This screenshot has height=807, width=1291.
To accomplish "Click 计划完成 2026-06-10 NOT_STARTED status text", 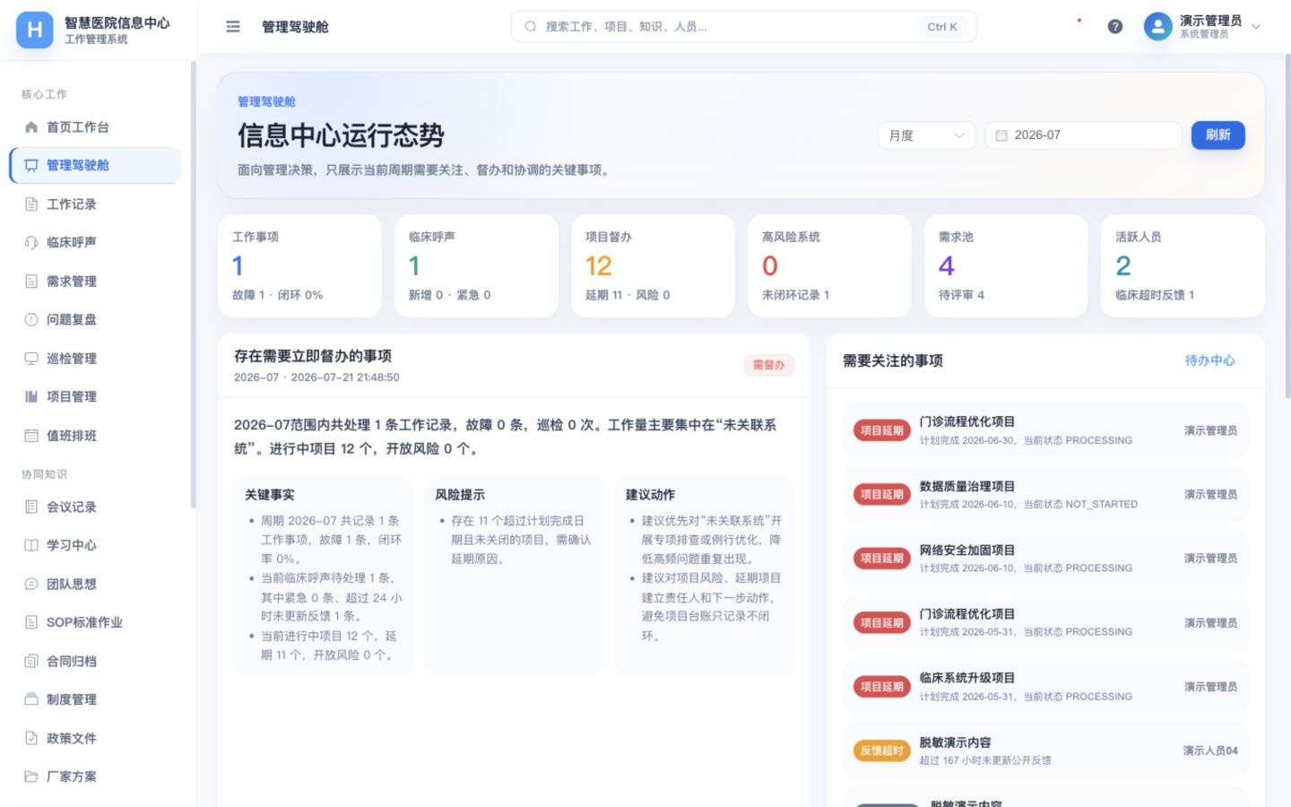I will [x=1028, y=505].
